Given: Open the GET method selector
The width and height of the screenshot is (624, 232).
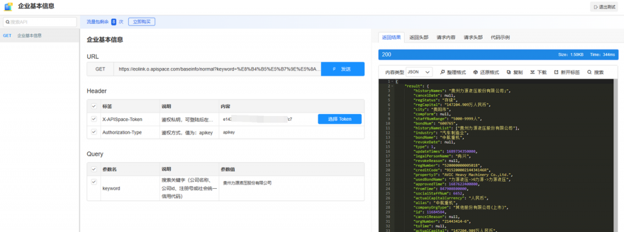Looking at the screenshot, I should coord(101,69).
